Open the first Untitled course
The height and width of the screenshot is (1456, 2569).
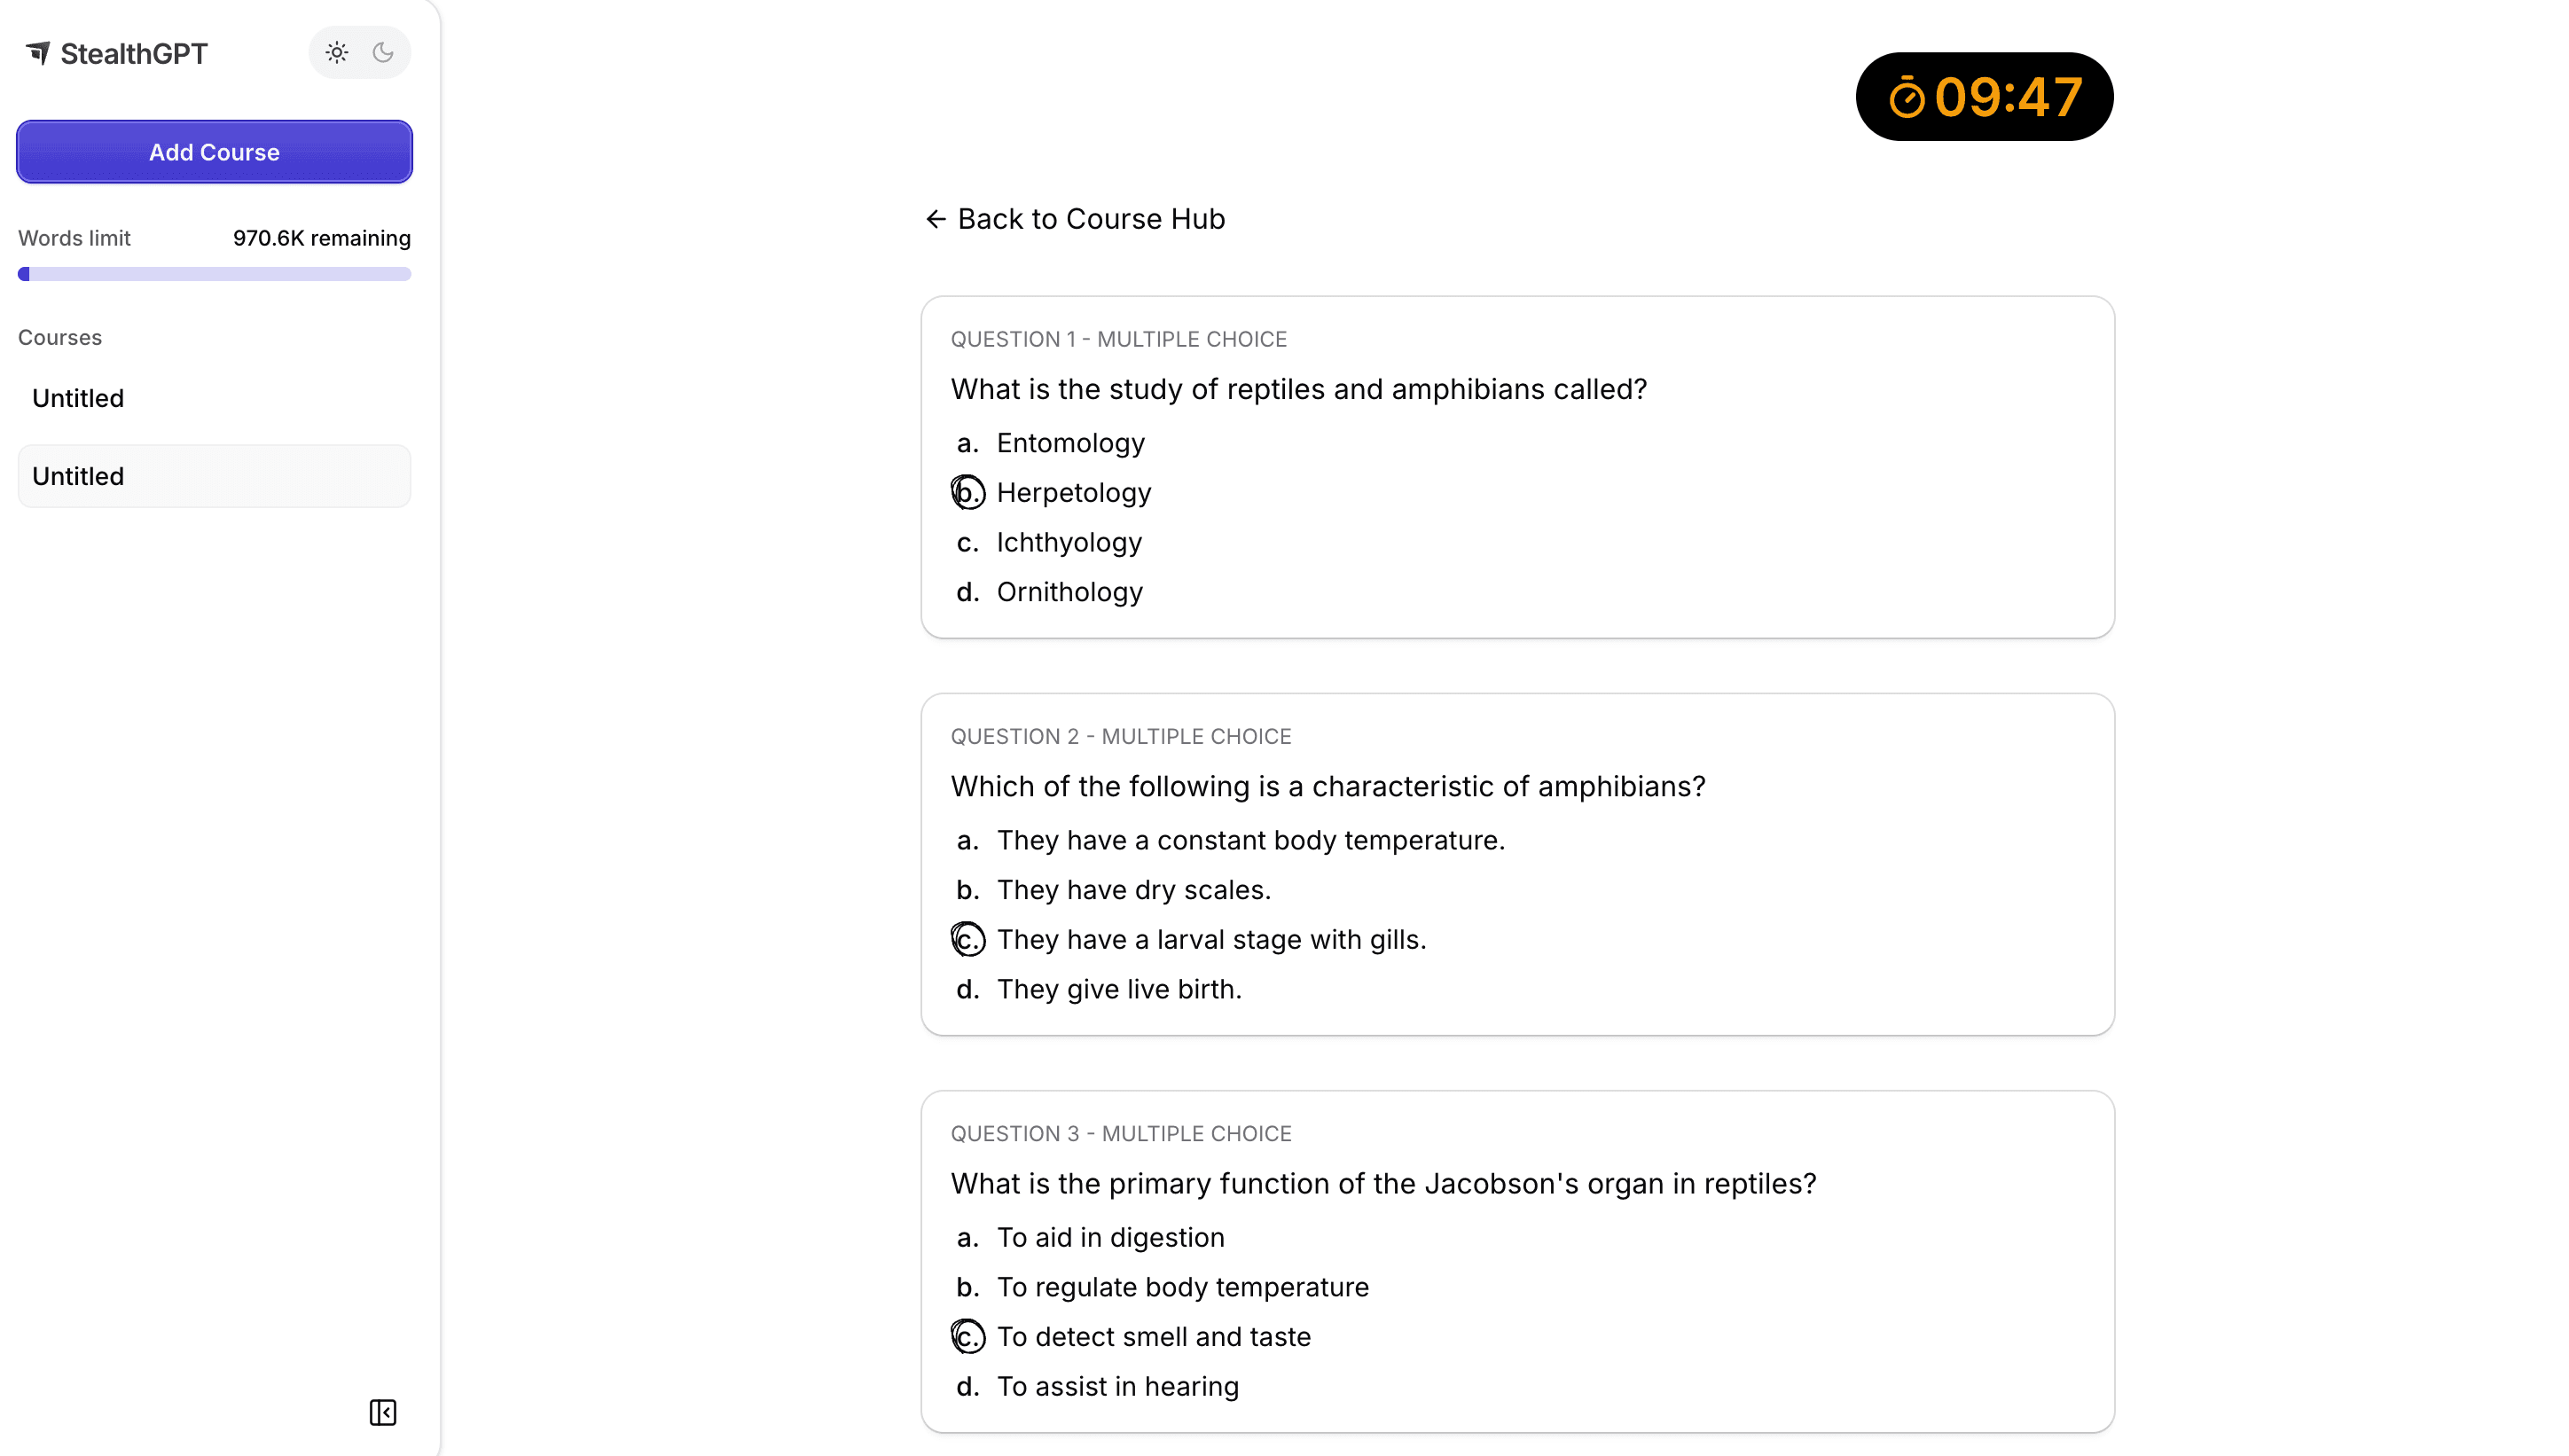pyautogui.click(x=78, y=398)
